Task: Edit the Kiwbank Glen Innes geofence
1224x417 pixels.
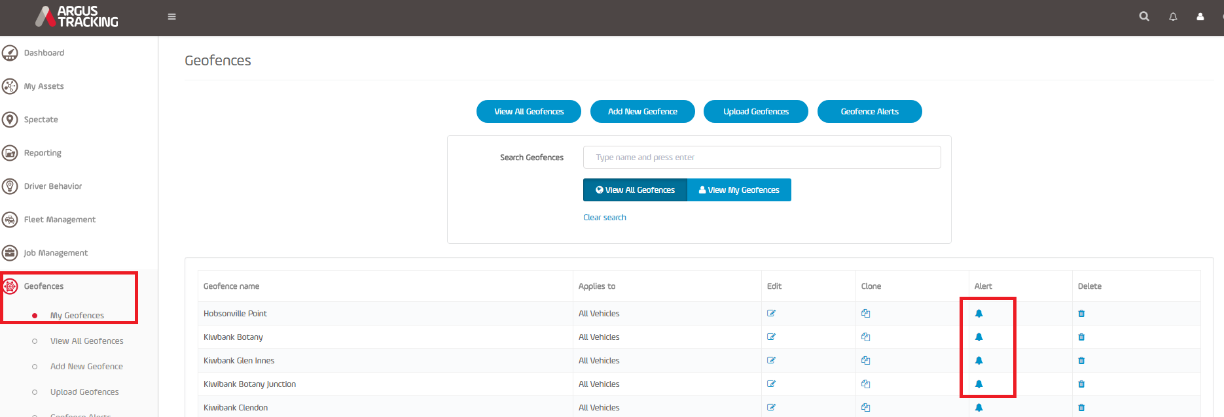Action: pyautogui.click(x=772, y=361)
